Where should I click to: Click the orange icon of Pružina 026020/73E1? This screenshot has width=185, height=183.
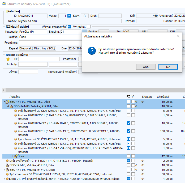15,115
